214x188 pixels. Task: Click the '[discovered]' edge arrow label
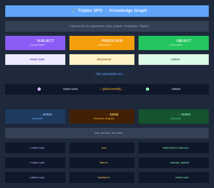coord(111,89)
